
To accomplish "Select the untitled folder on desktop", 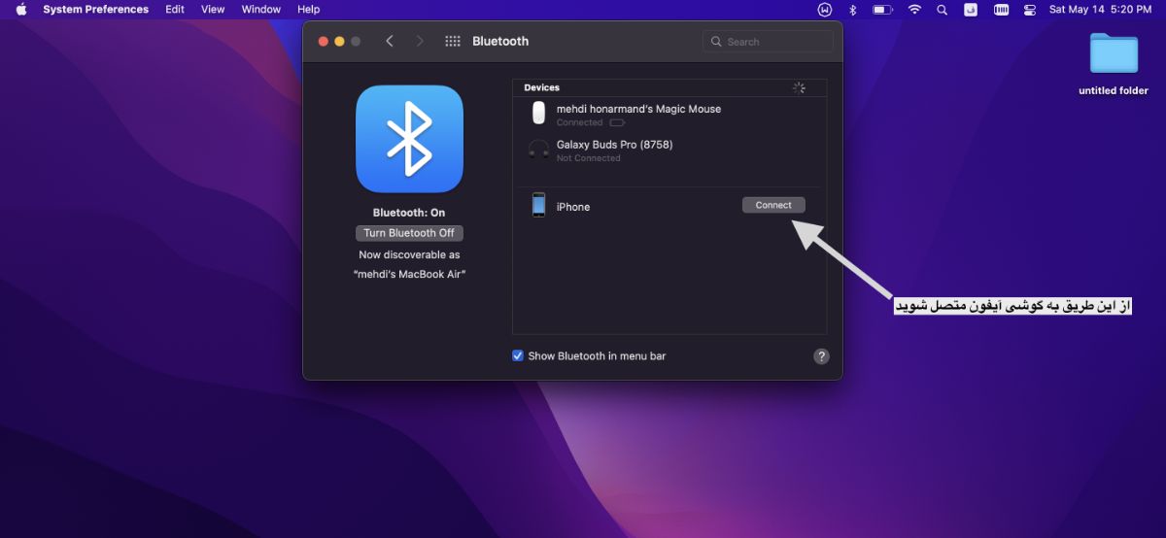I will (x=1114, y=64).
